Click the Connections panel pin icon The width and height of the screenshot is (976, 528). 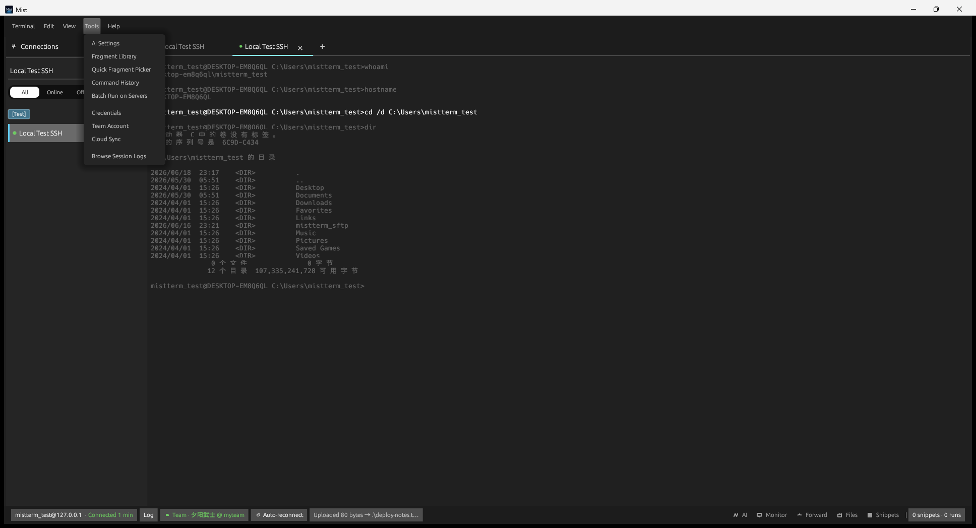[14, 46]
